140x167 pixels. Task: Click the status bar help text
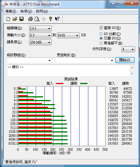(21, 162)
